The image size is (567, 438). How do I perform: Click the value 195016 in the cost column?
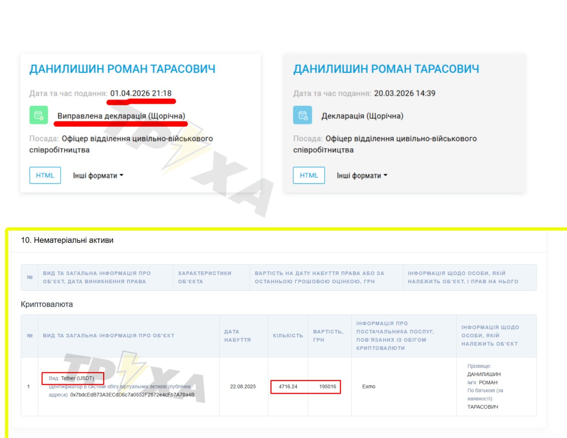(x=327, y=387)
